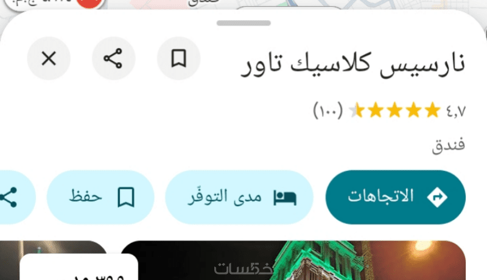The height and width of the screenshot is (280, 487).
Task: Tap the ٤,٧ rating score
Action: tap(456, 111)
